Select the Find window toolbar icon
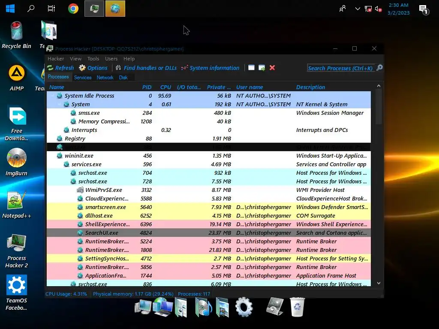Image resolution: width=439 pixels, height=329 pixels. (x=251, y=68)
